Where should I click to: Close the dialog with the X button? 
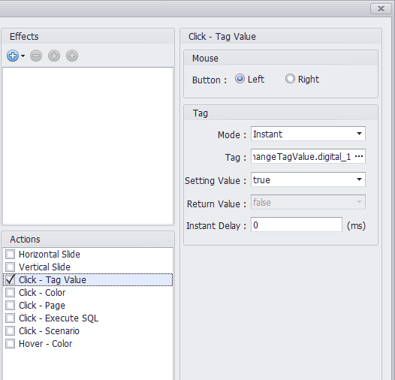[x=381, y=9]
